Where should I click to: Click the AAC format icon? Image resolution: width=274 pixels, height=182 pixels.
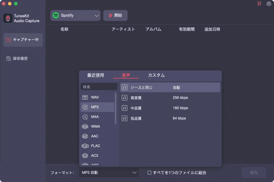pos(85,136)
